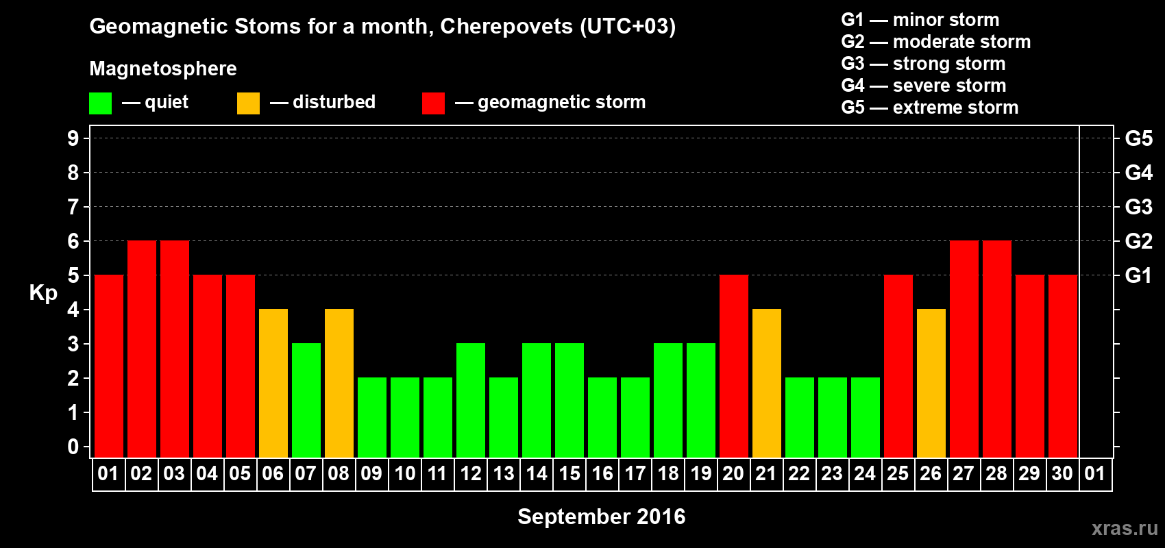Click the red geomagnetic storm legend swatch

[433, 103]
